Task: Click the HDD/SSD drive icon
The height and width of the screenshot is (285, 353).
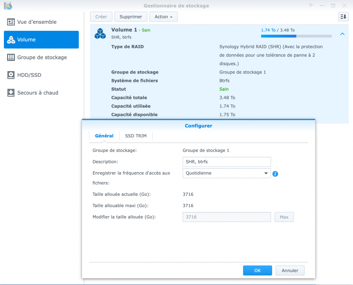Action: pos(11,75)
